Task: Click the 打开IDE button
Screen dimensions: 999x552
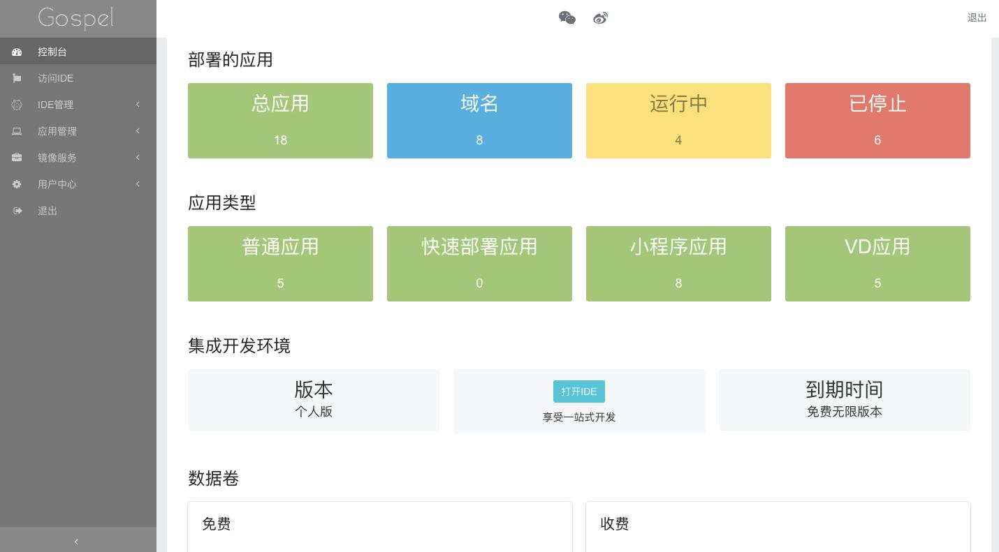Action: coord(578,391)
